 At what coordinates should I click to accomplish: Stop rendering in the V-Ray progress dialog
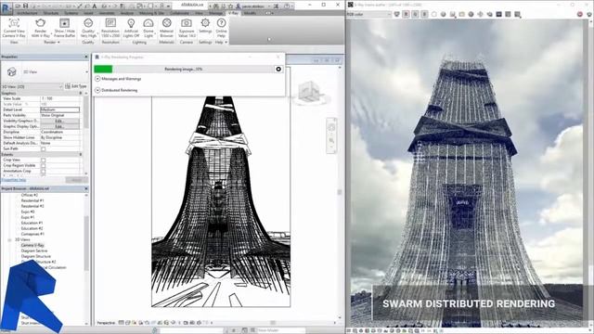coord(278,69)
